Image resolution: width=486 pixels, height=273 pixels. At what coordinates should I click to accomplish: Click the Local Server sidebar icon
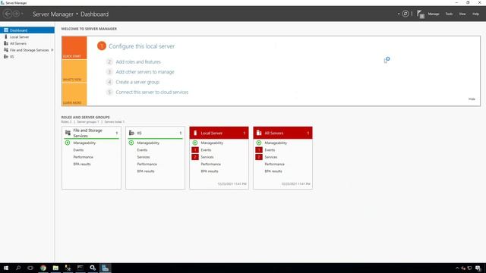(5, 37)
